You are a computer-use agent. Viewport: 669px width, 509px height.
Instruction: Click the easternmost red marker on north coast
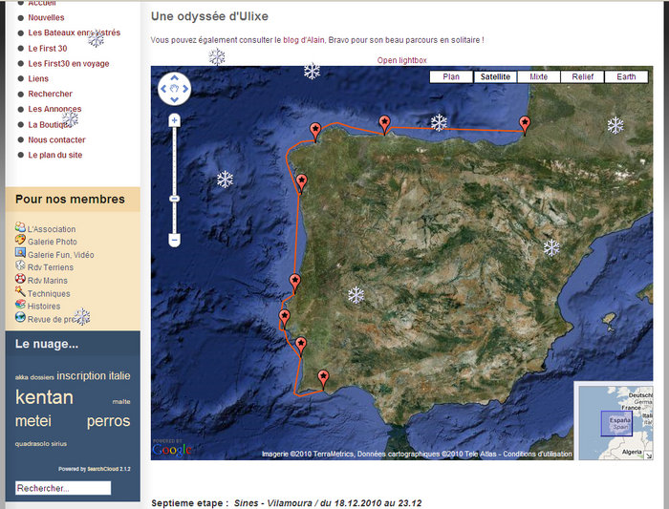[525, 123]
